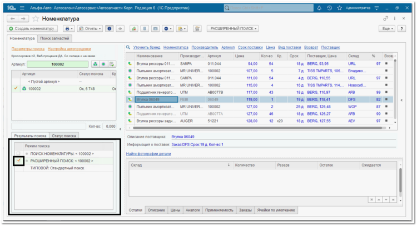Viewport: 417px width, 226px height.
Task: Open history clock icon in title bar
Action: 329,8
